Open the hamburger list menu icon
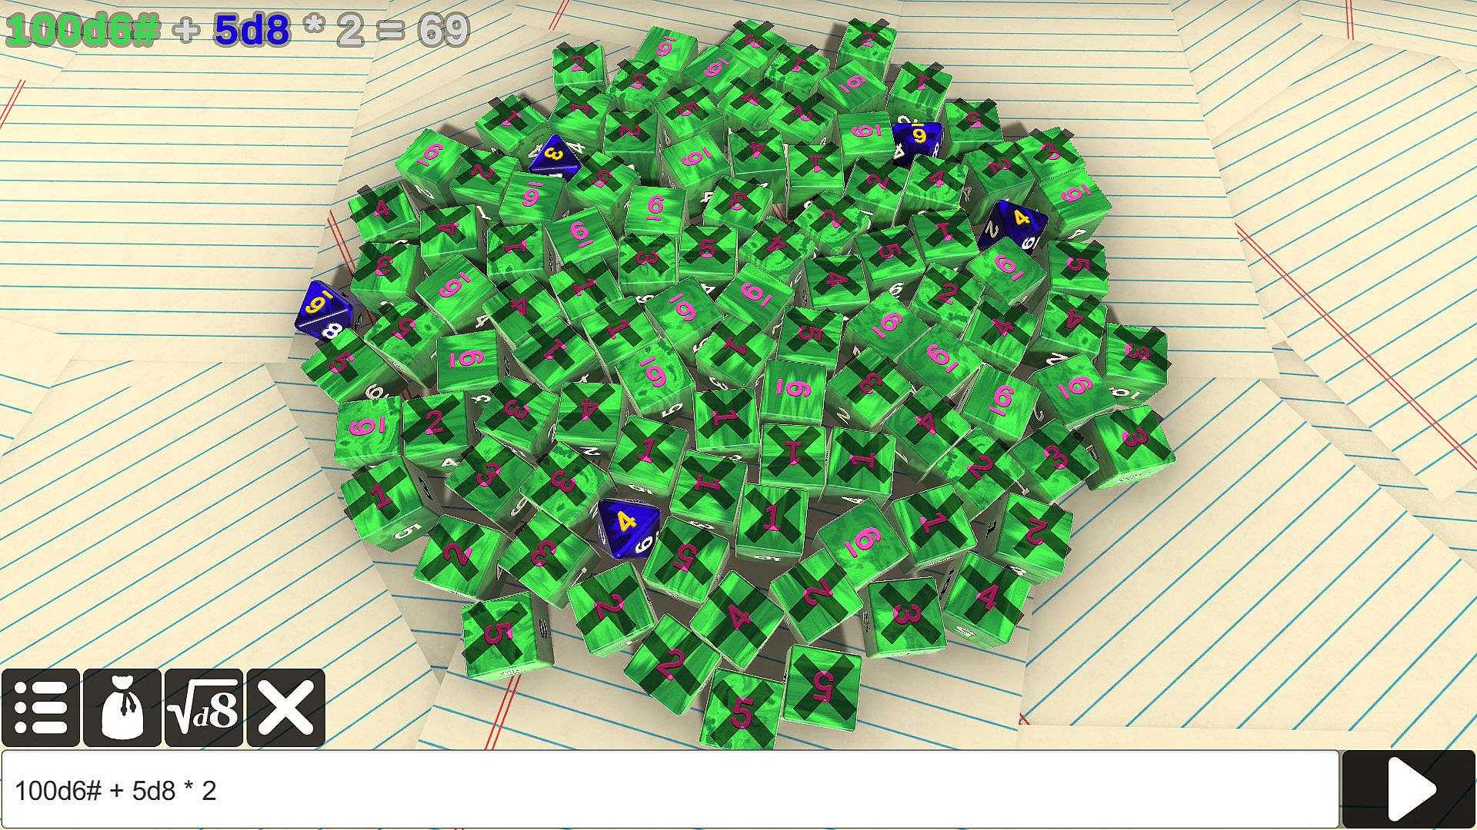 click(41, 707)
